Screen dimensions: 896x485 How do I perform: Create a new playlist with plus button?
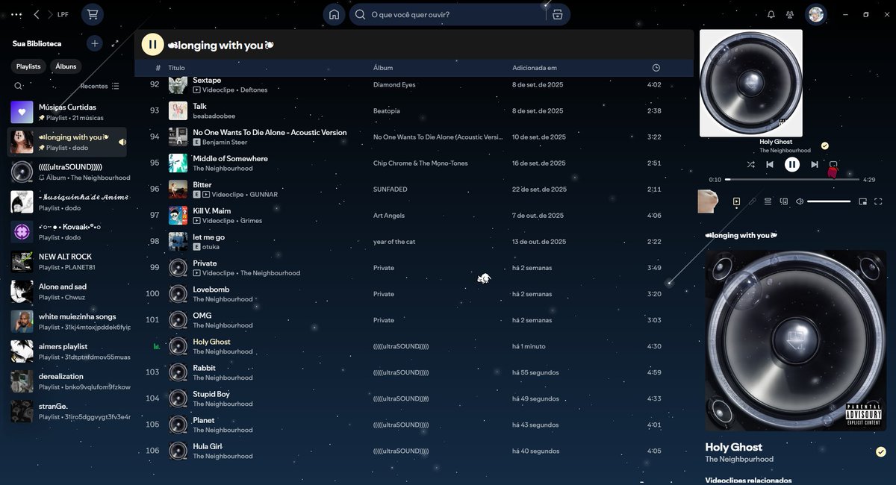coord(95,44)
